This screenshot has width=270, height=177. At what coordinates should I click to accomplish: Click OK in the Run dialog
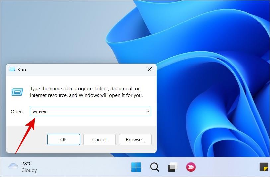point(64,139)
